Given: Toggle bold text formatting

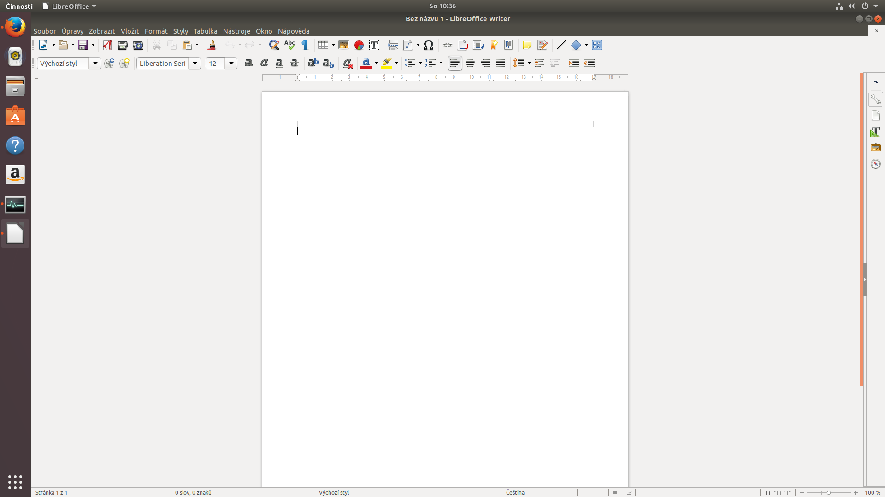Looking at the screenshot, I should pyautogui.click(x=249, y=63).
